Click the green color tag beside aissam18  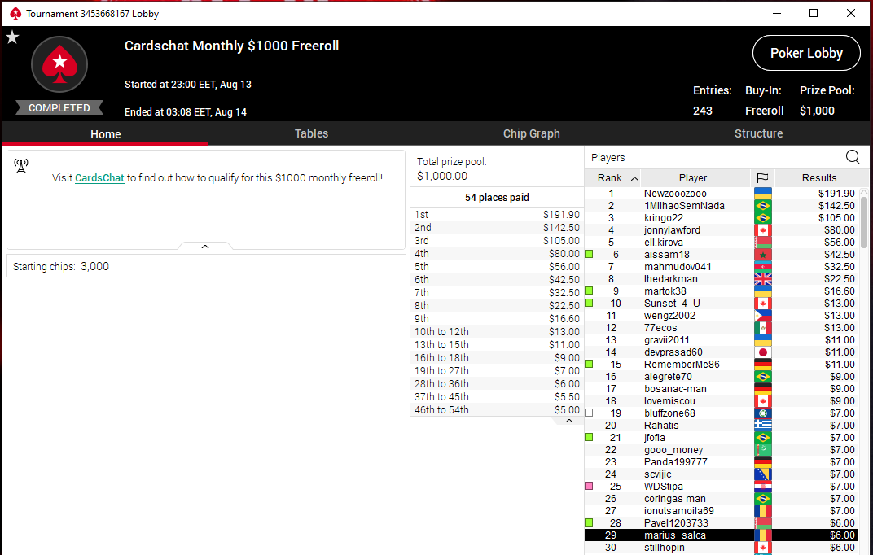coord(589,254)
